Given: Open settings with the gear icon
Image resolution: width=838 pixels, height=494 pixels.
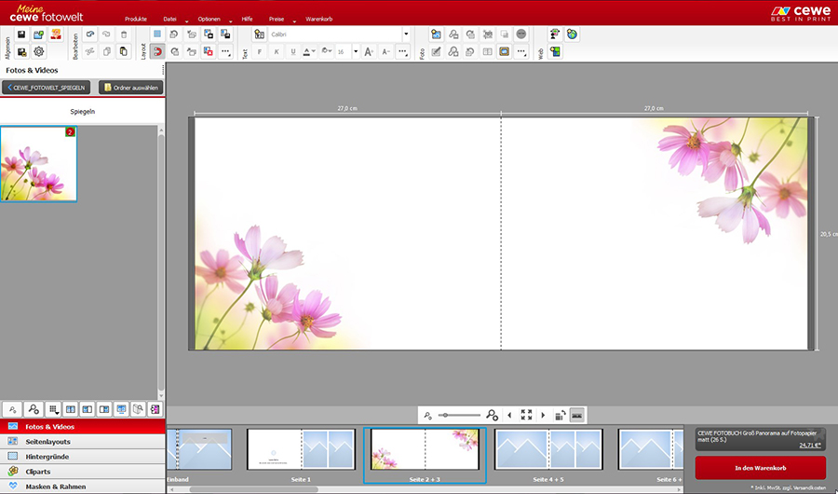Looking at the screenshot, I should point(38,51).
